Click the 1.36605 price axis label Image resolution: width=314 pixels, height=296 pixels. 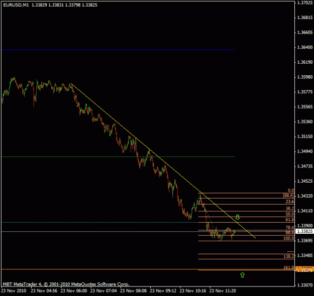[x=305, y=33]
